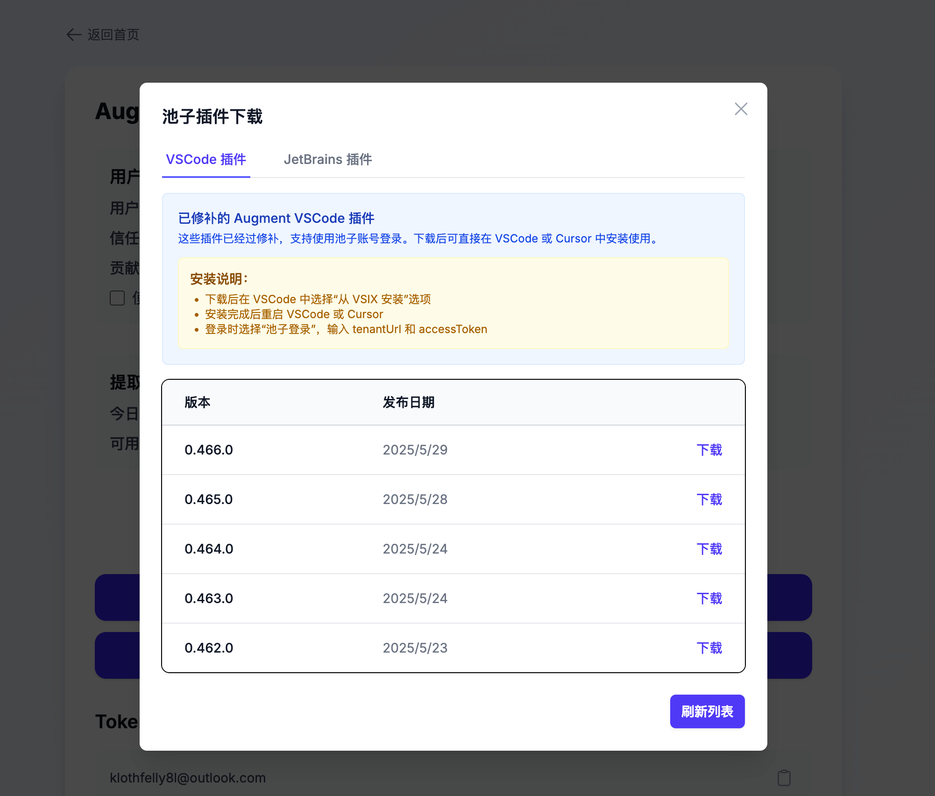The image size is (935, 796).
Task: Download version 0.462.0 via 下载 link
Action: pyautogui.click(x=709, y=648)
